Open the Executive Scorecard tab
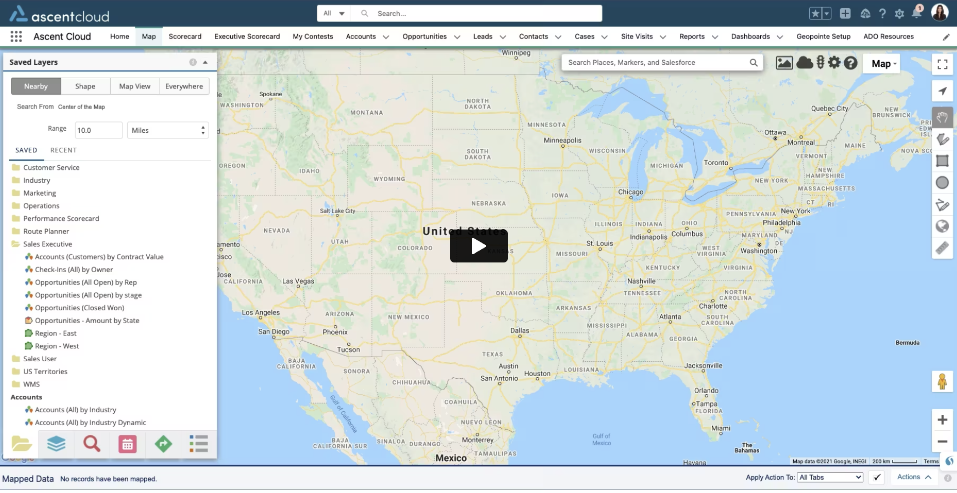 pyautogui.click(x=247, y=37)
